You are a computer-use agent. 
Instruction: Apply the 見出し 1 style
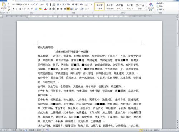(120, 6)
